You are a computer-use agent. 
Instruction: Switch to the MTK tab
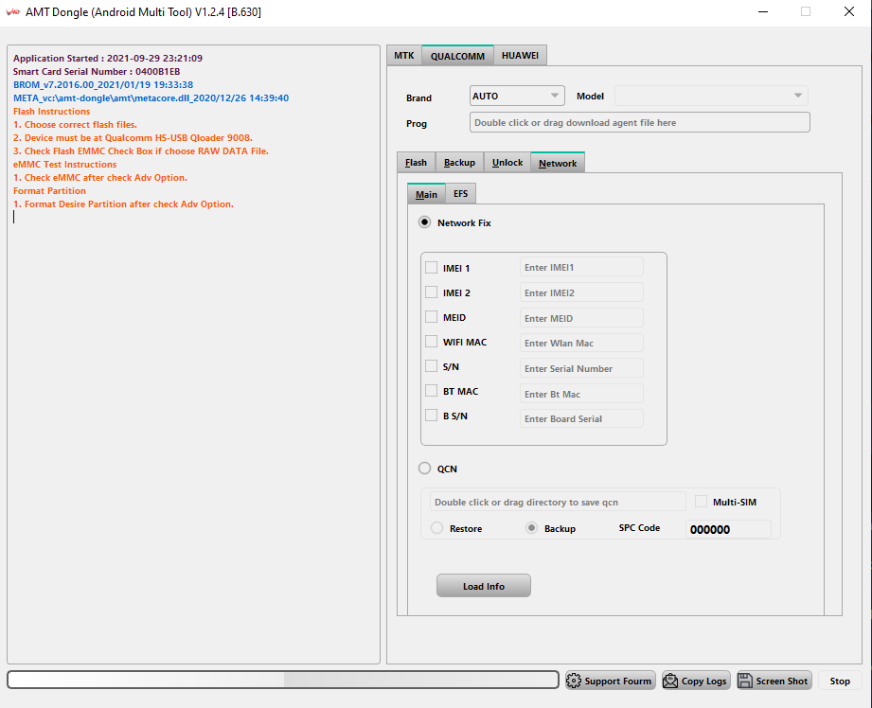pyautogui.click(x=404, y=56)
